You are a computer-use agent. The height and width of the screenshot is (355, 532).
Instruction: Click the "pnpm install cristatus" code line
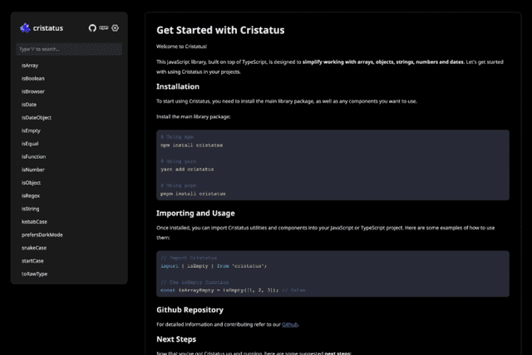coord(193,194)
